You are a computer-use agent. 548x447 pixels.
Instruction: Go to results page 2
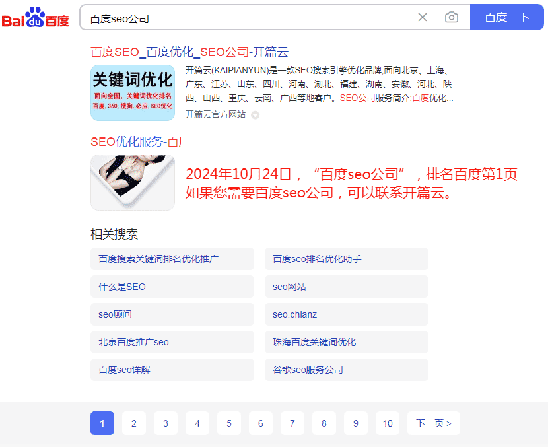134,423
